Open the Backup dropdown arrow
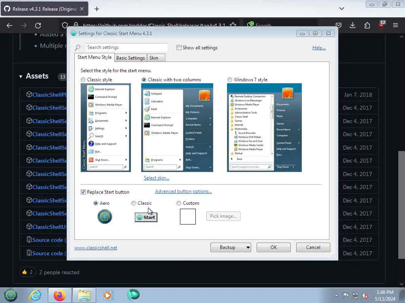Viewport: 405px width, 303px height. pyautogui.click(x=248, y=248)
